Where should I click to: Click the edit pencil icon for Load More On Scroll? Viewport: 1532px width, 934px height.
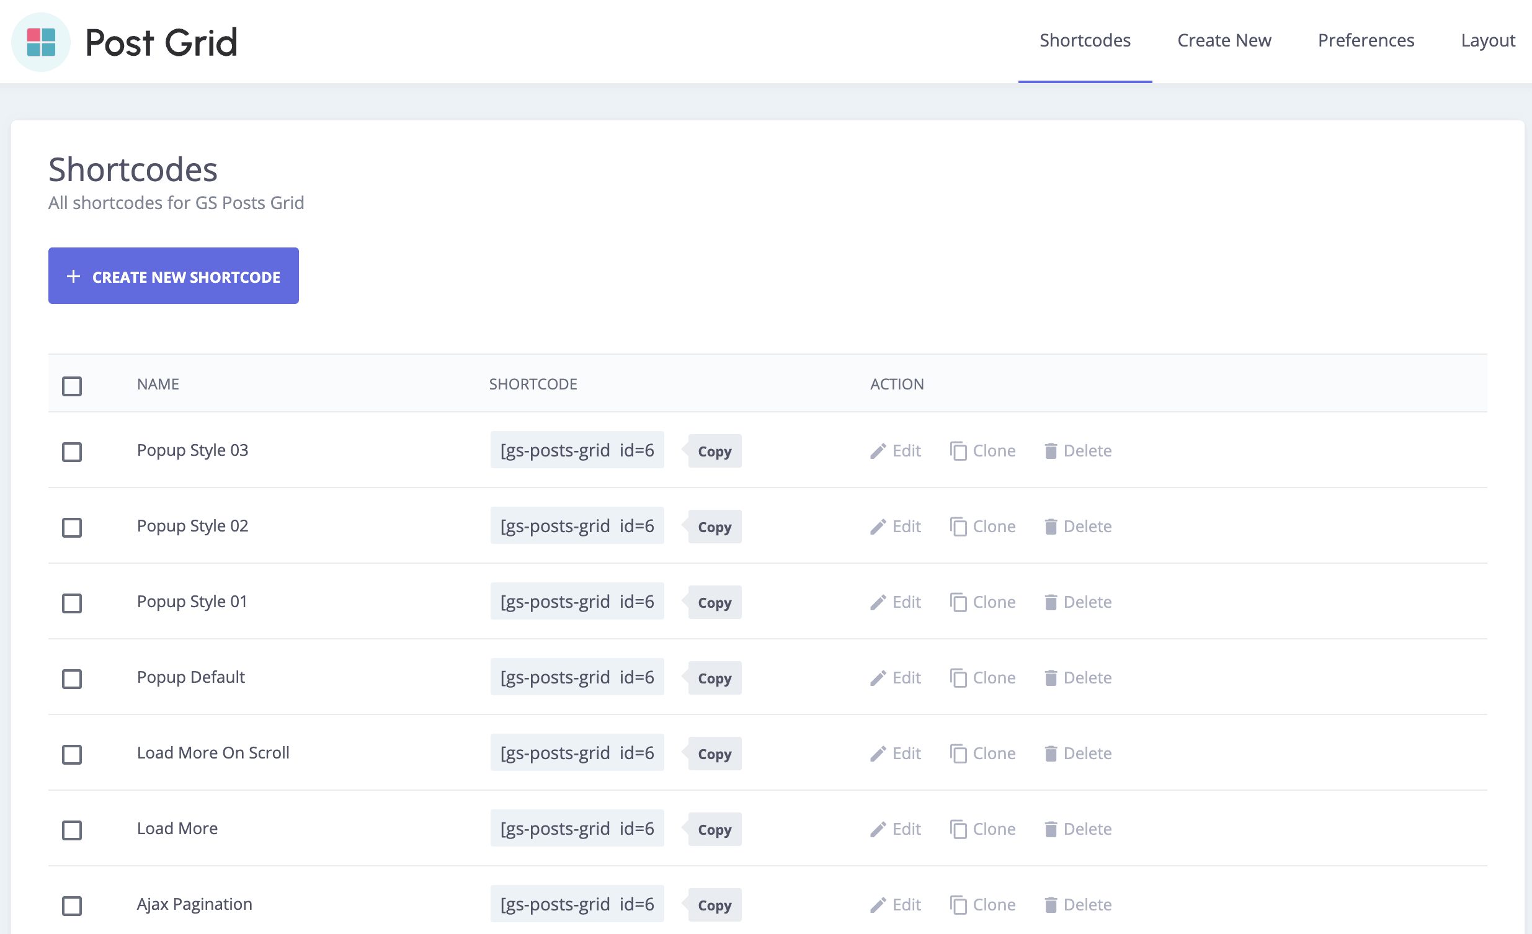pyautogui.click(x=878, y=754)
